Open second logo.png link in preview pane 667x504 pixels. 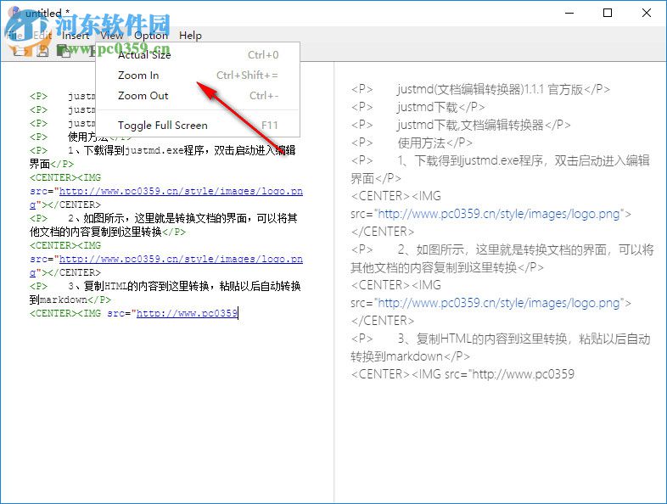pos(498,303)
